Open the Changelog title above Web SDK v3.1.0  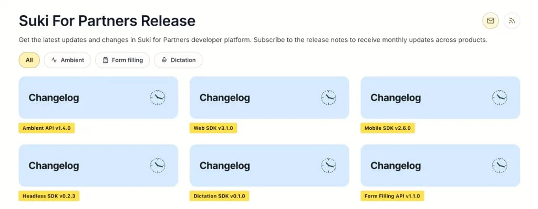tap(225, 98)
